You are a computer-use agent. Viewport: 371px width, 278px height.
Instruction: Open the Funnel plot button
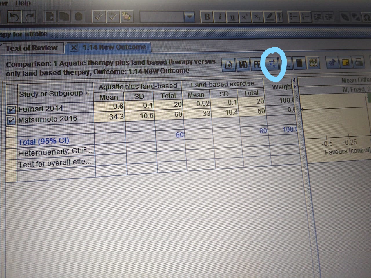(287, 64)
